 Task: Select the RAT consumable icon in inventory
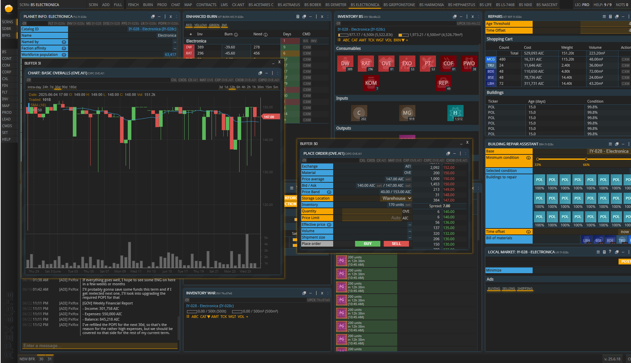366,63
